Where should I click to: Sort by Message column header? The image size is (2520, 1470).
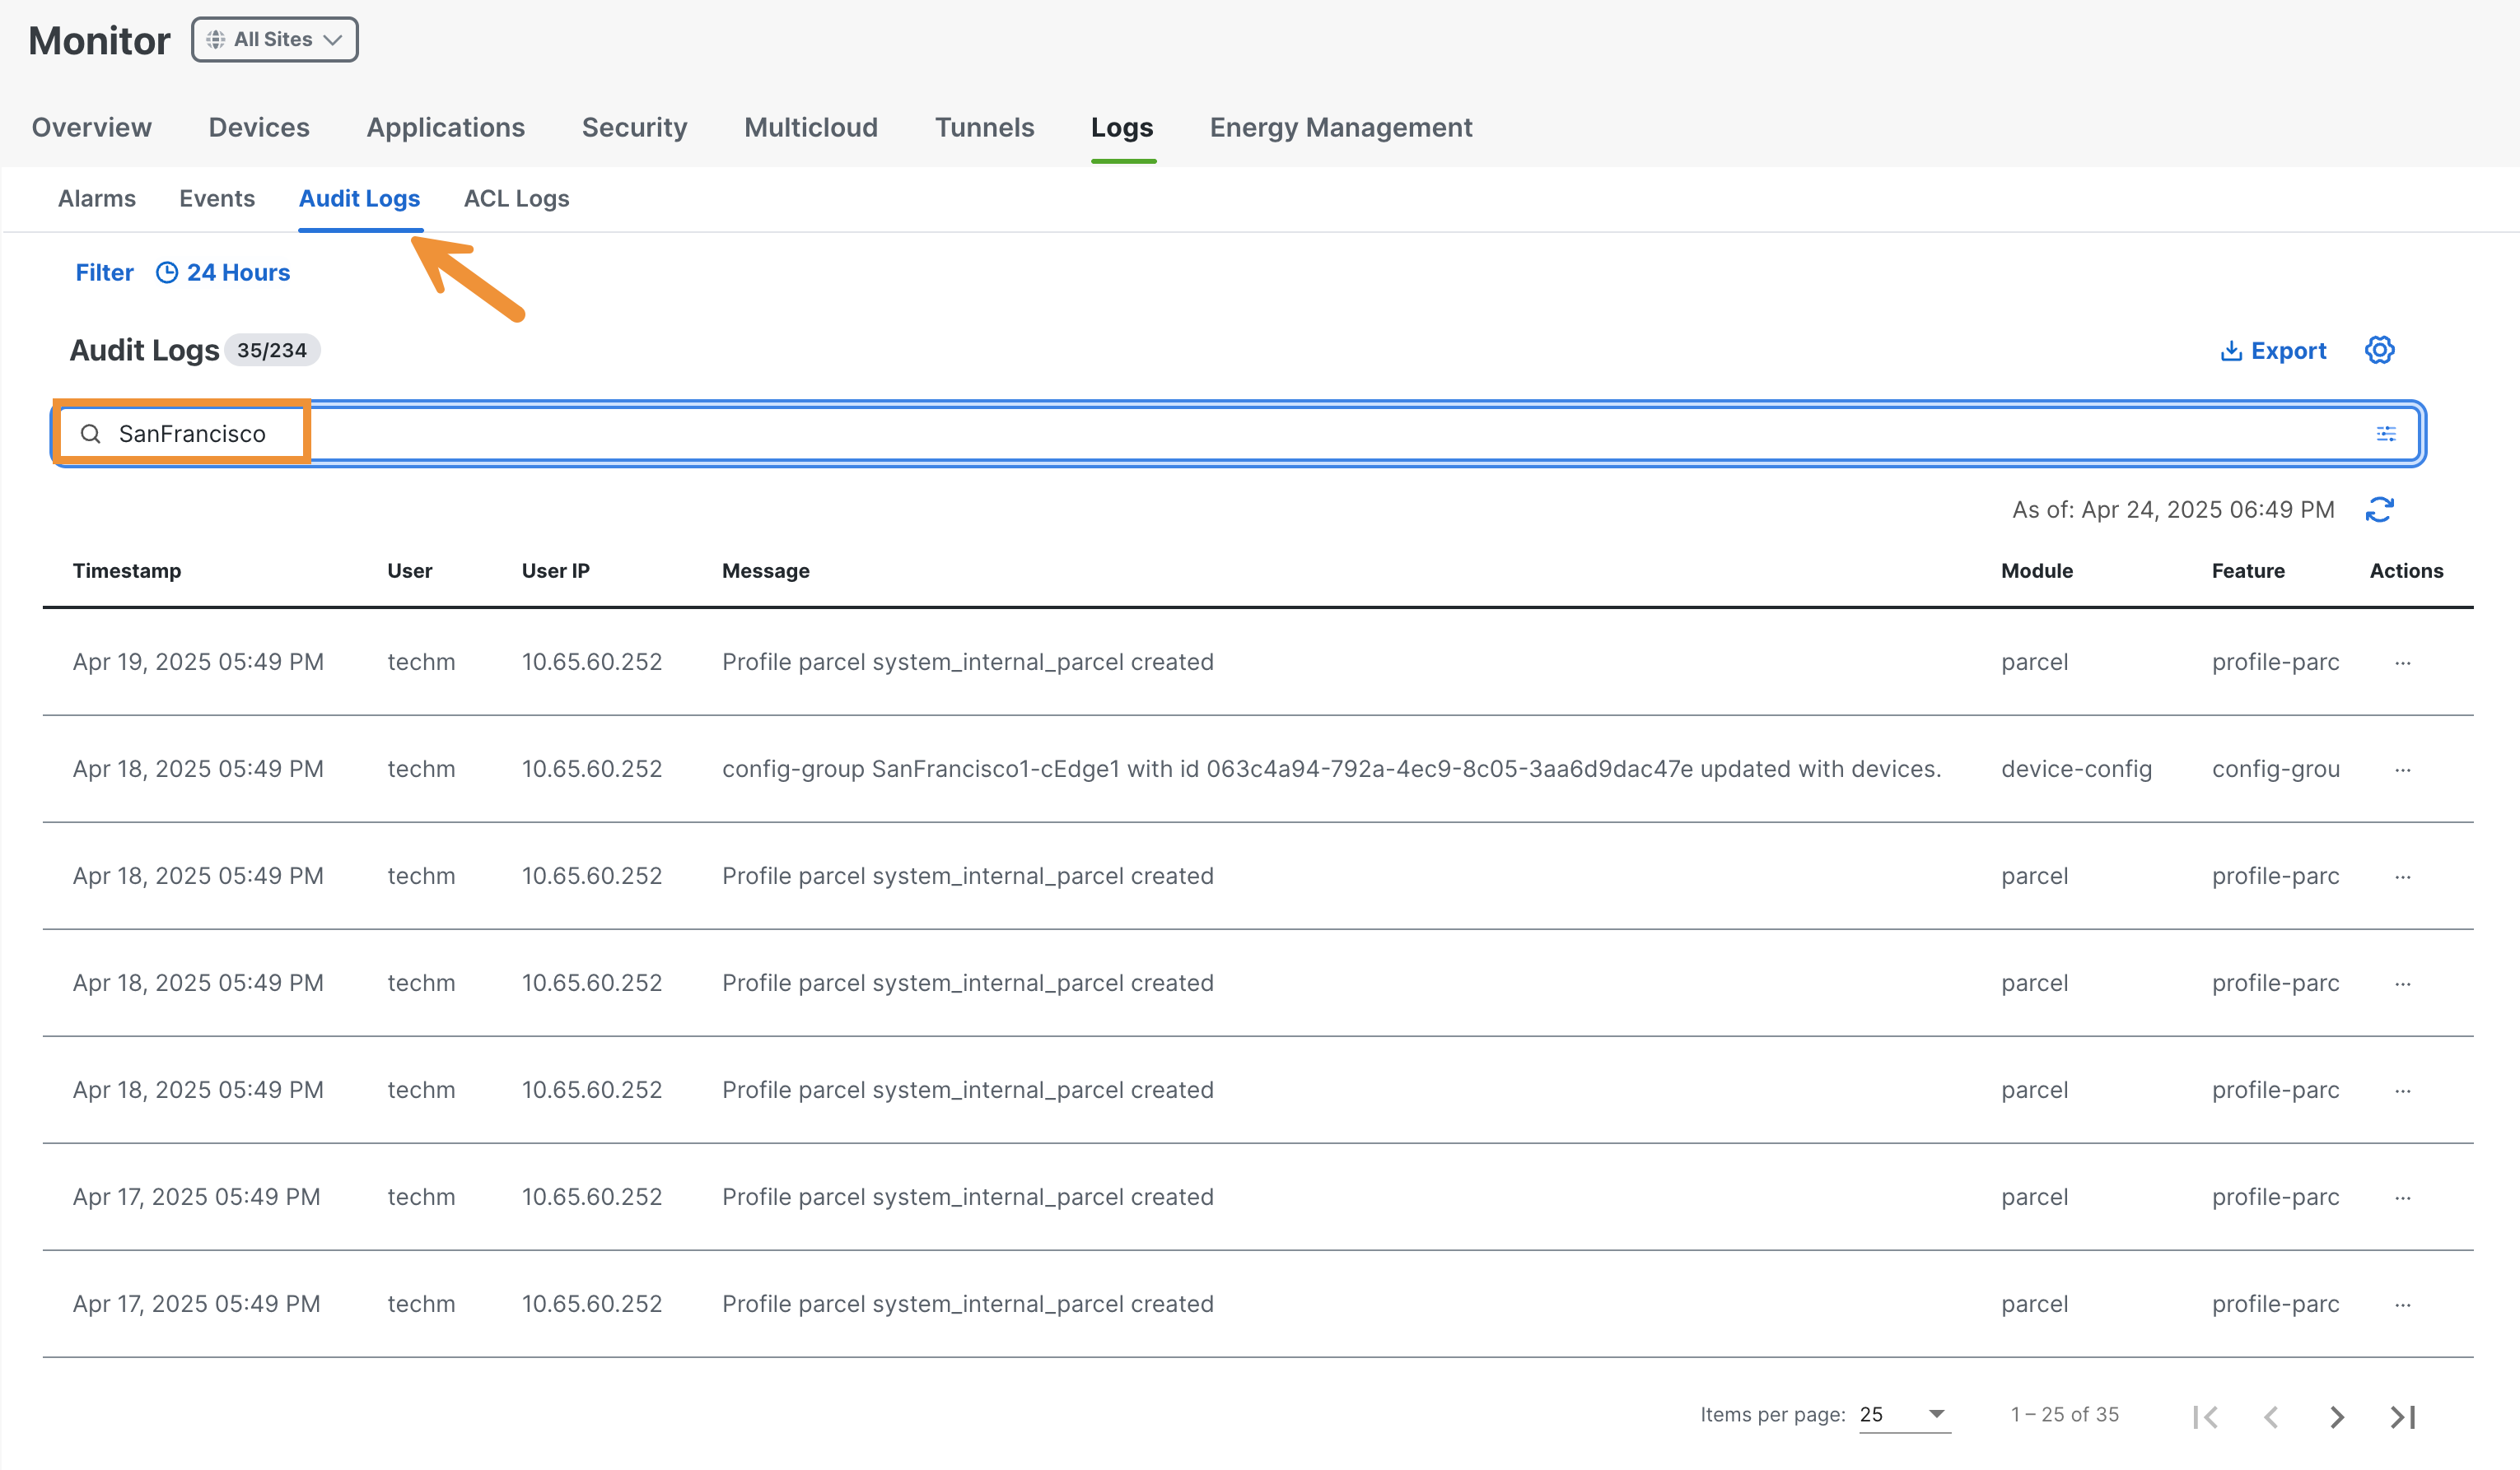click(x=766, y=570)
